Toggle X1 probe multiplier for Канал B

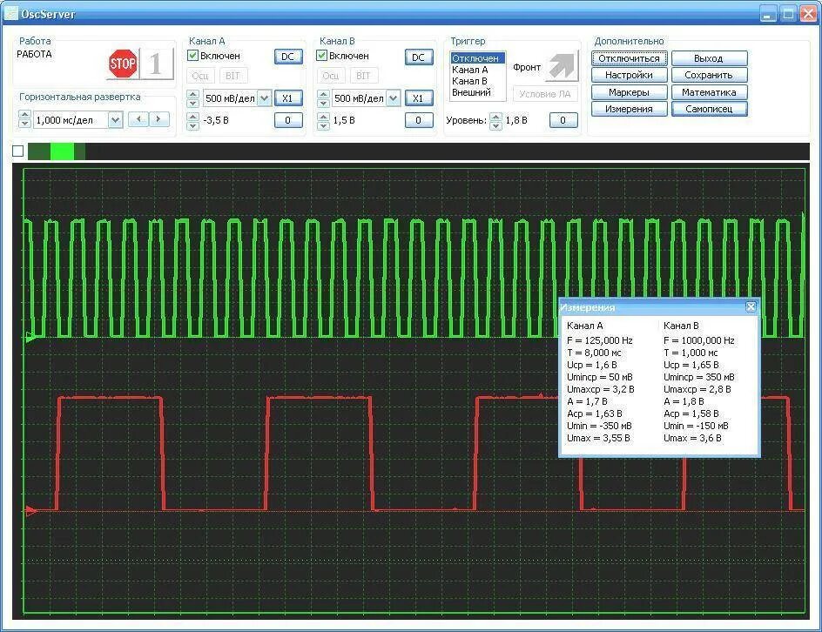pyautogui.click(x=418, y=98)
